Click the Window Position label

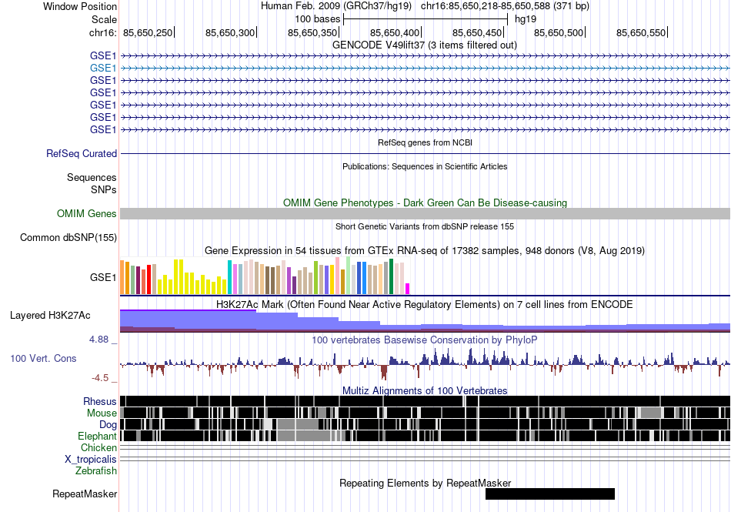pos(80,6)
